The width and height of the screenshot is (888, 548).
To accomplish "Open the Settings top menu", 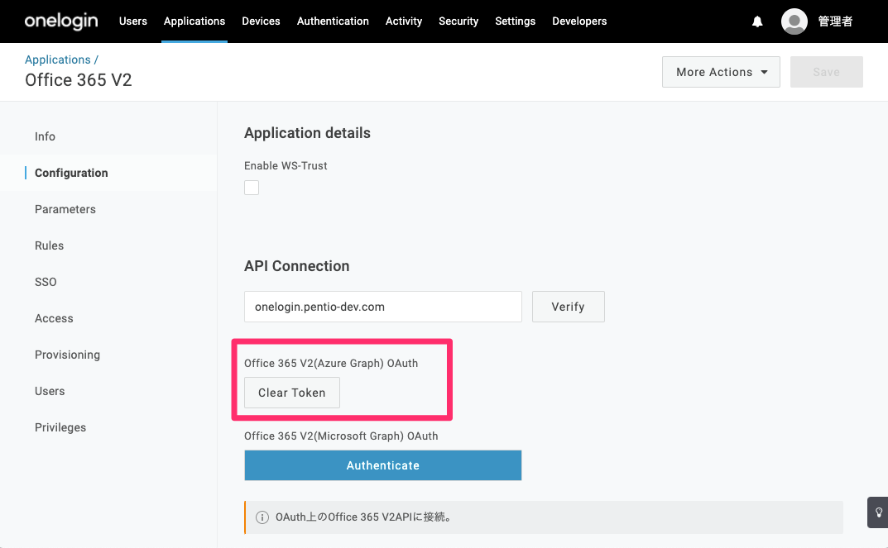I will tap(516, 21).
